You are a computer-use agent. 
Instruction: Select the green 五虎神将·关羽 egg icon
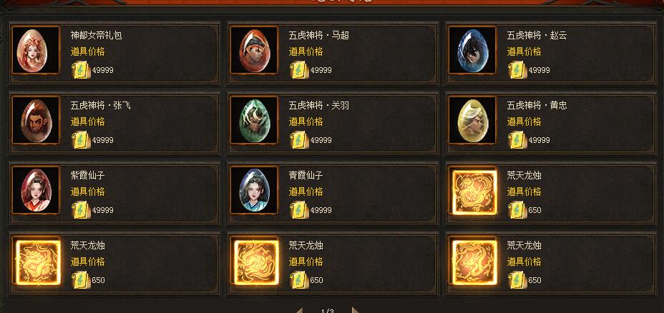pyautogui.click(x=254, y=121)
